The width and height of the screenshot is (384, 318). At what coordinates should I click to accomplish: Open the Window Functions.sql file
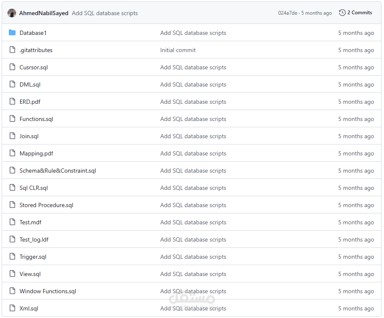pos(48,291)
